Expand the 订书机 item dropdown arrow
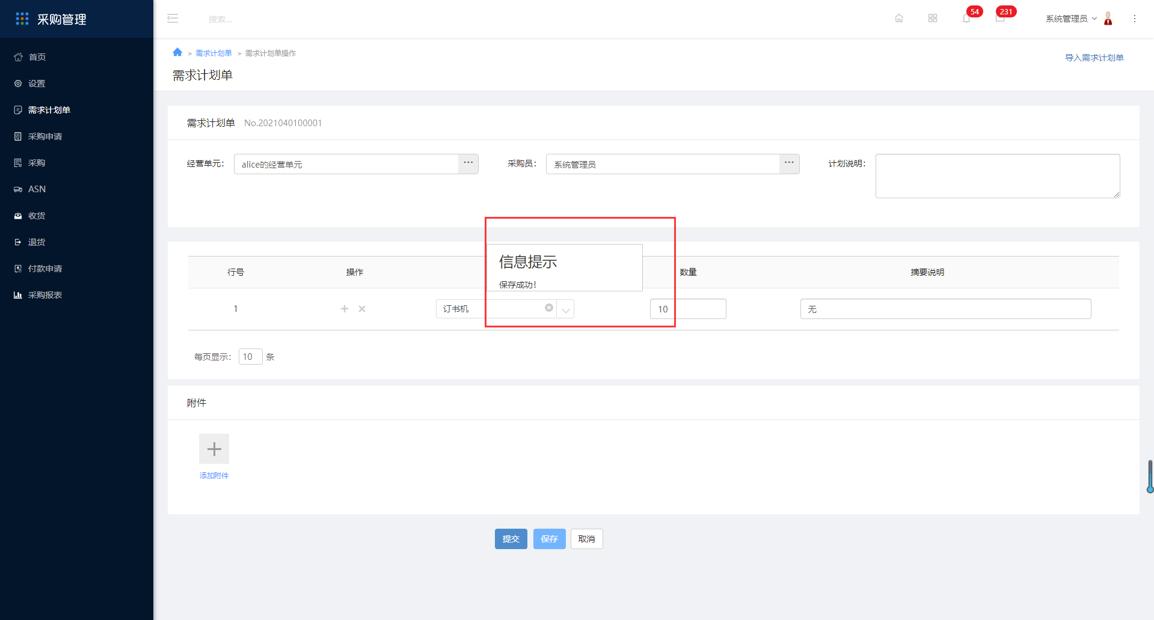 coord(565,309)
